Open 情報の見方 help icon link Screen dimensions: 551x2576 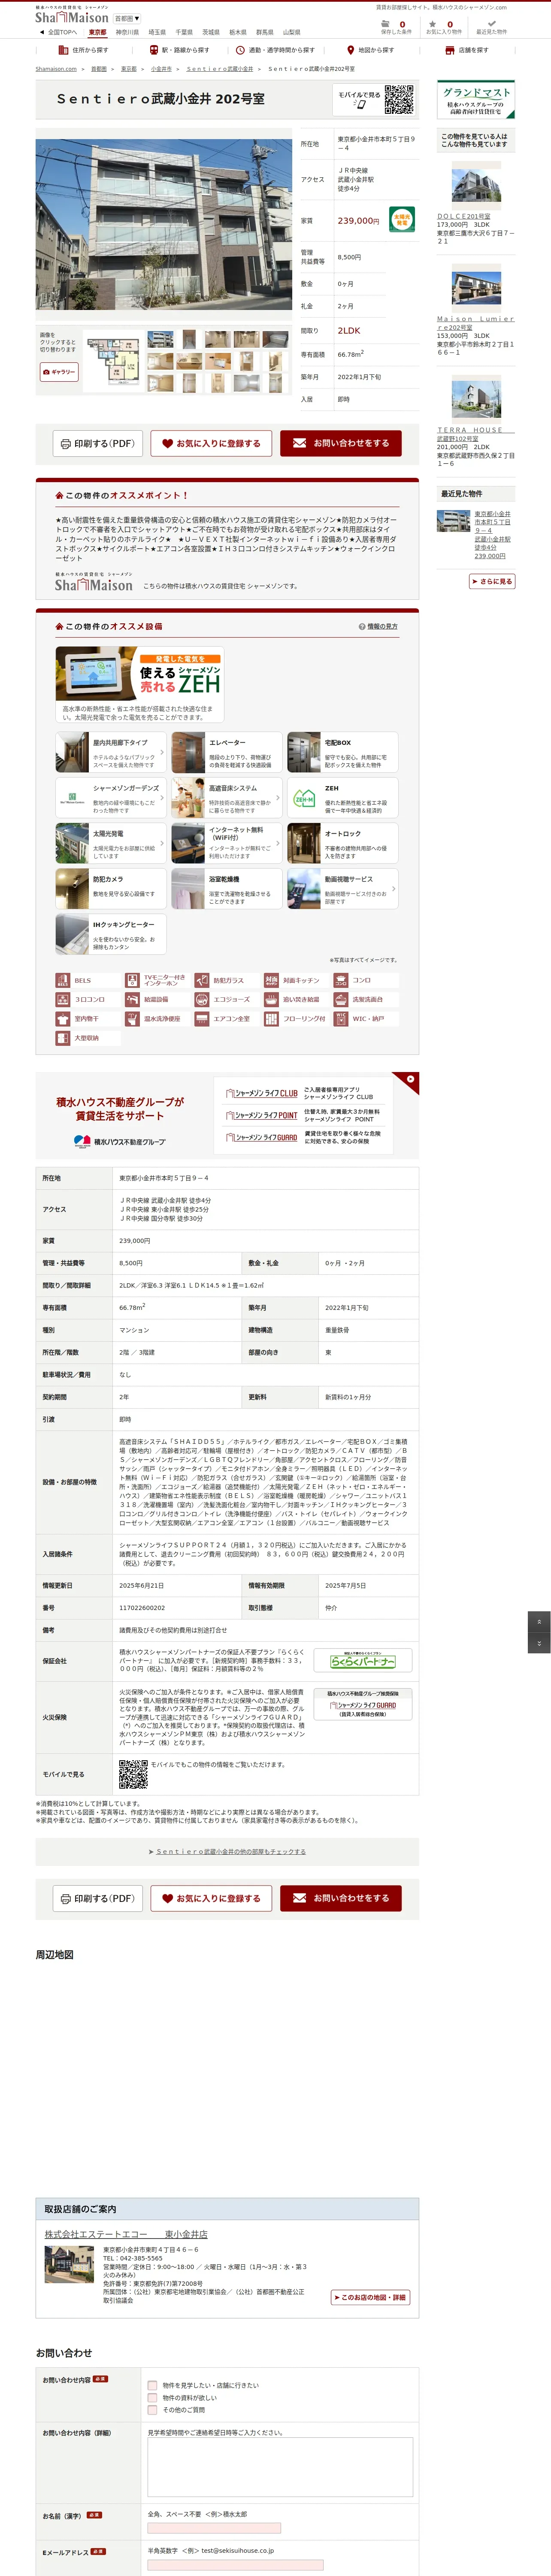tap(378, 626)
